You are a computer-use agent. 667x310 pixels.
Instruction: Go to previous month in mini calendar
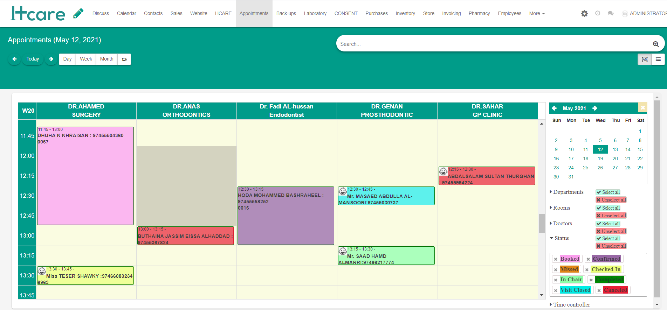[554, 108]
